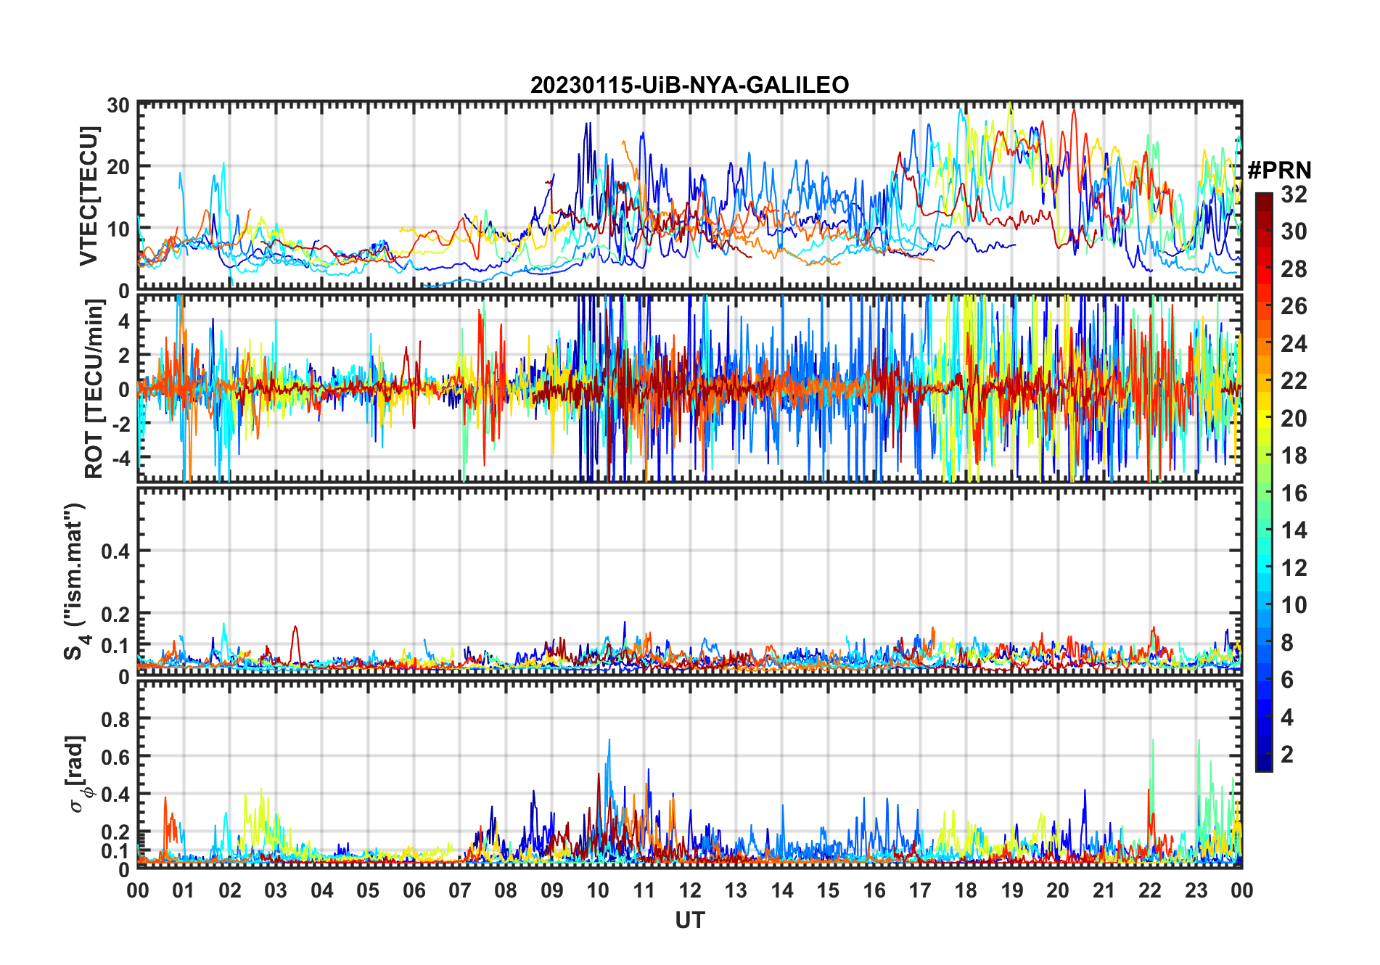Viewport: 1380px width, 965px height.
Task: Click the VTEC[TECU] y-axis label
Action: [89, 196]
